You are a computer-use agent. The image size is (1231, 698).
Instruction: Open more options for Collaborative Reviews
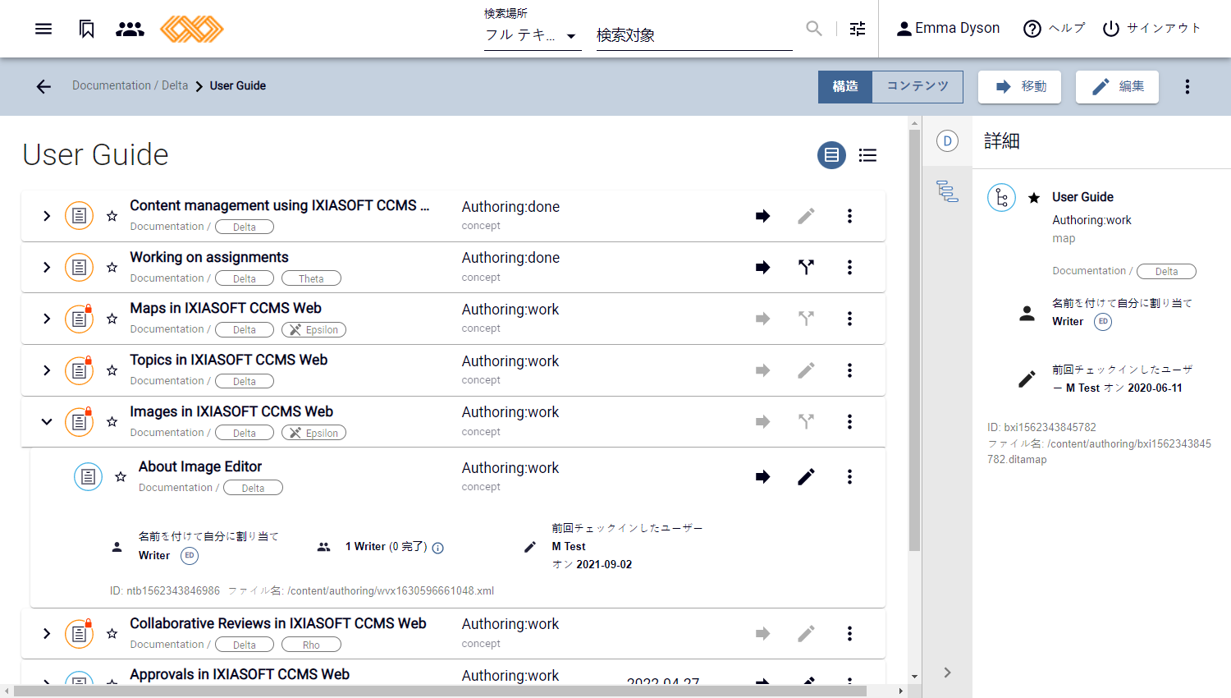tap(849, 633)
